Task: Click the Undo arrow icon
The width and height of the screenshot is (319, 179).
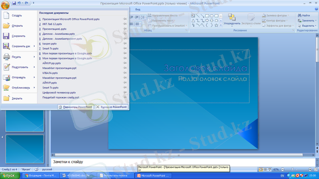Action: [x=20, y=3]
